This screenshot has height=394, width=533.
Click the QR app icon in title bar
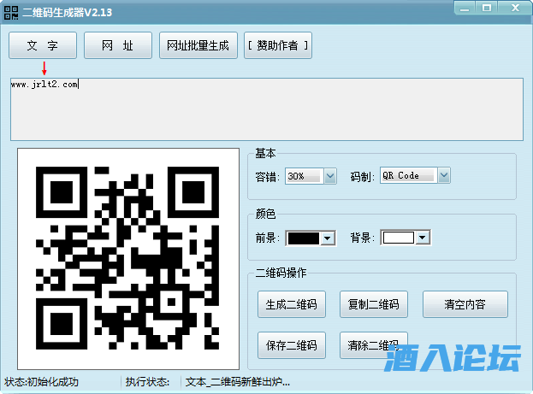(13, 11)
